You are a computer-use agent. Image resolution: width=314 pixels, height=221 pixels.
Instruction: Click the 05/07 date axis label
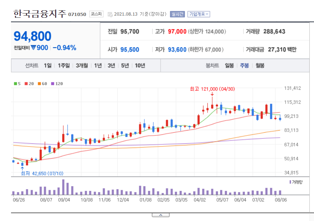pyautogui.click(x=222, y=200)
